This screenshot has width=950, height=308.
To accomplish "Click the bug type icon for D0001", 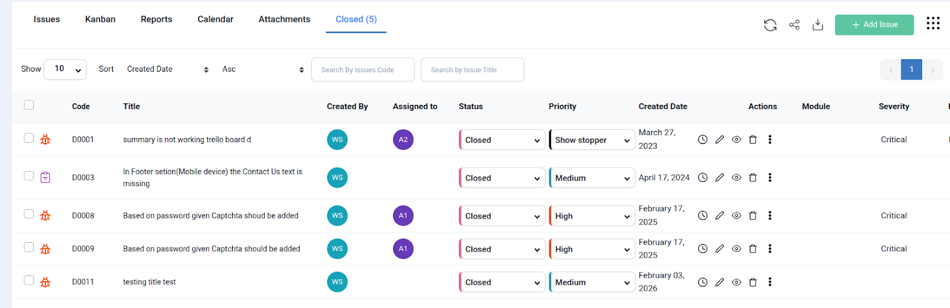I will [45, 140].
